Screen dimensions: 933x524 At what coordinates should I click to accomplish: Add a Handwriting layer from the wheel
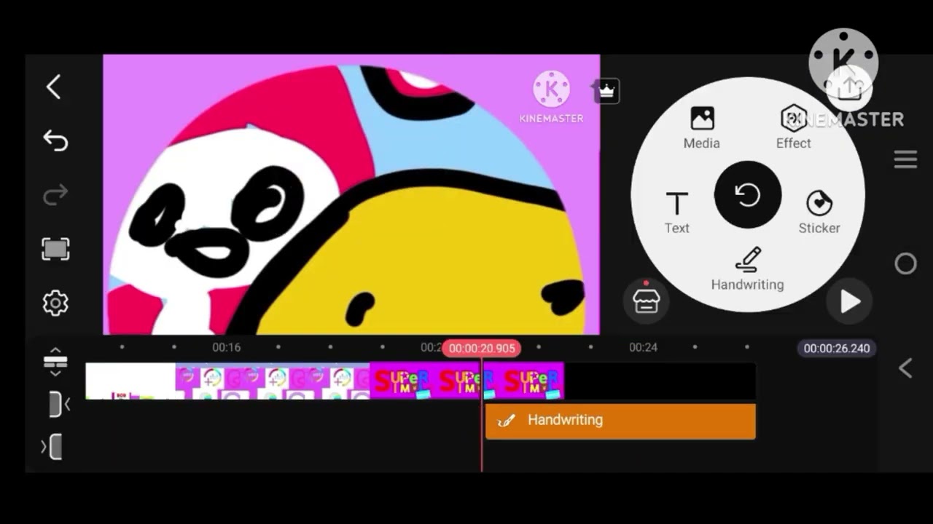click(x=747, y=269)
